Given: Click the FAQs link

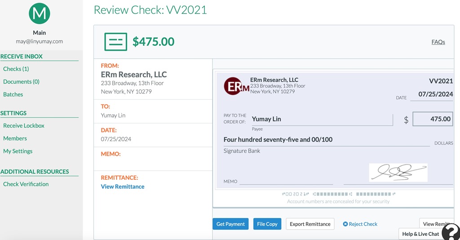Looking at the screenshot, I should [438, 42].
